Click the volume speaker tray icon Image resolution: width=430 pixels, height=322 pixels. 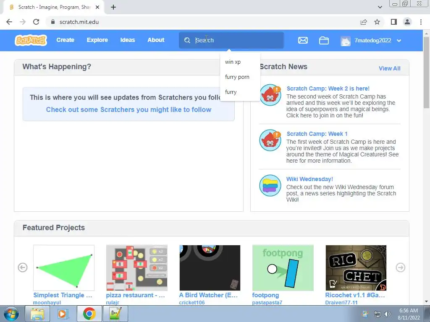[x=388, y=314]
